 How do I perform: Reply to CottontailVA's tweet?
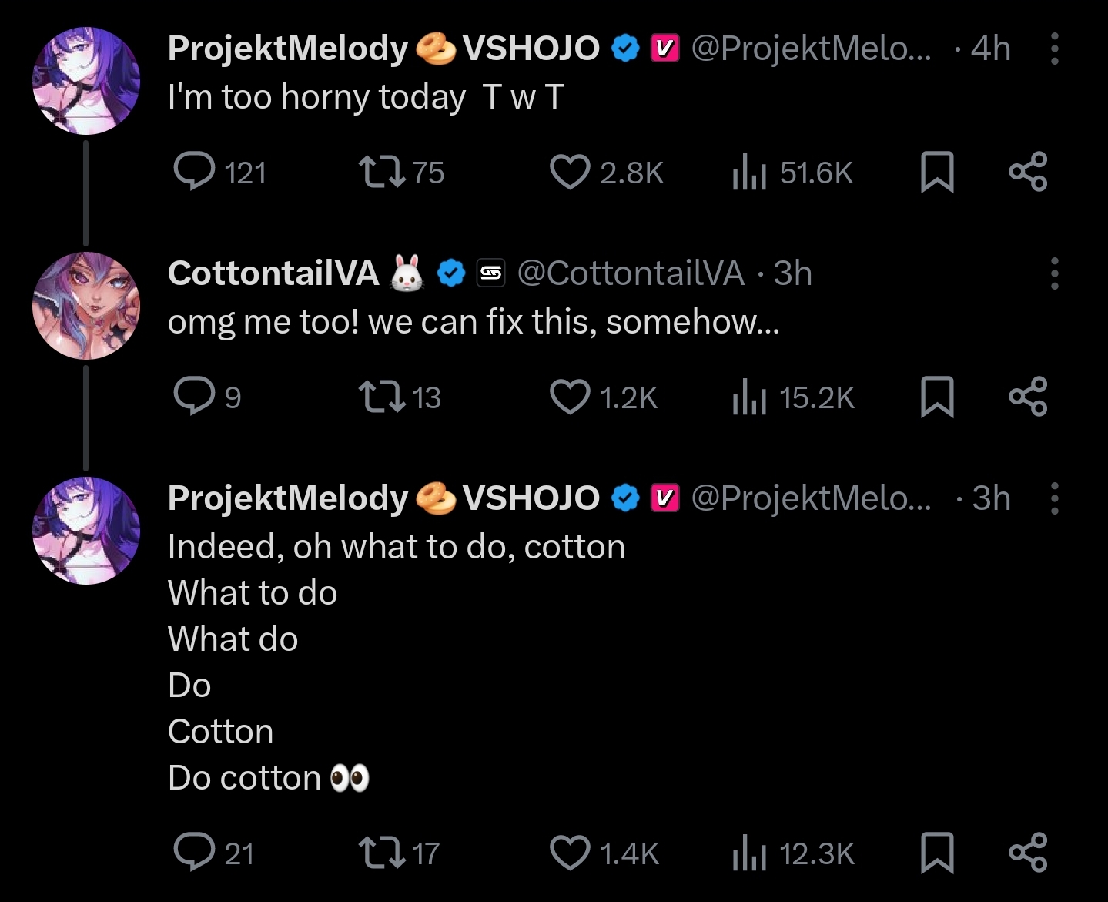[x=194, y=396]
